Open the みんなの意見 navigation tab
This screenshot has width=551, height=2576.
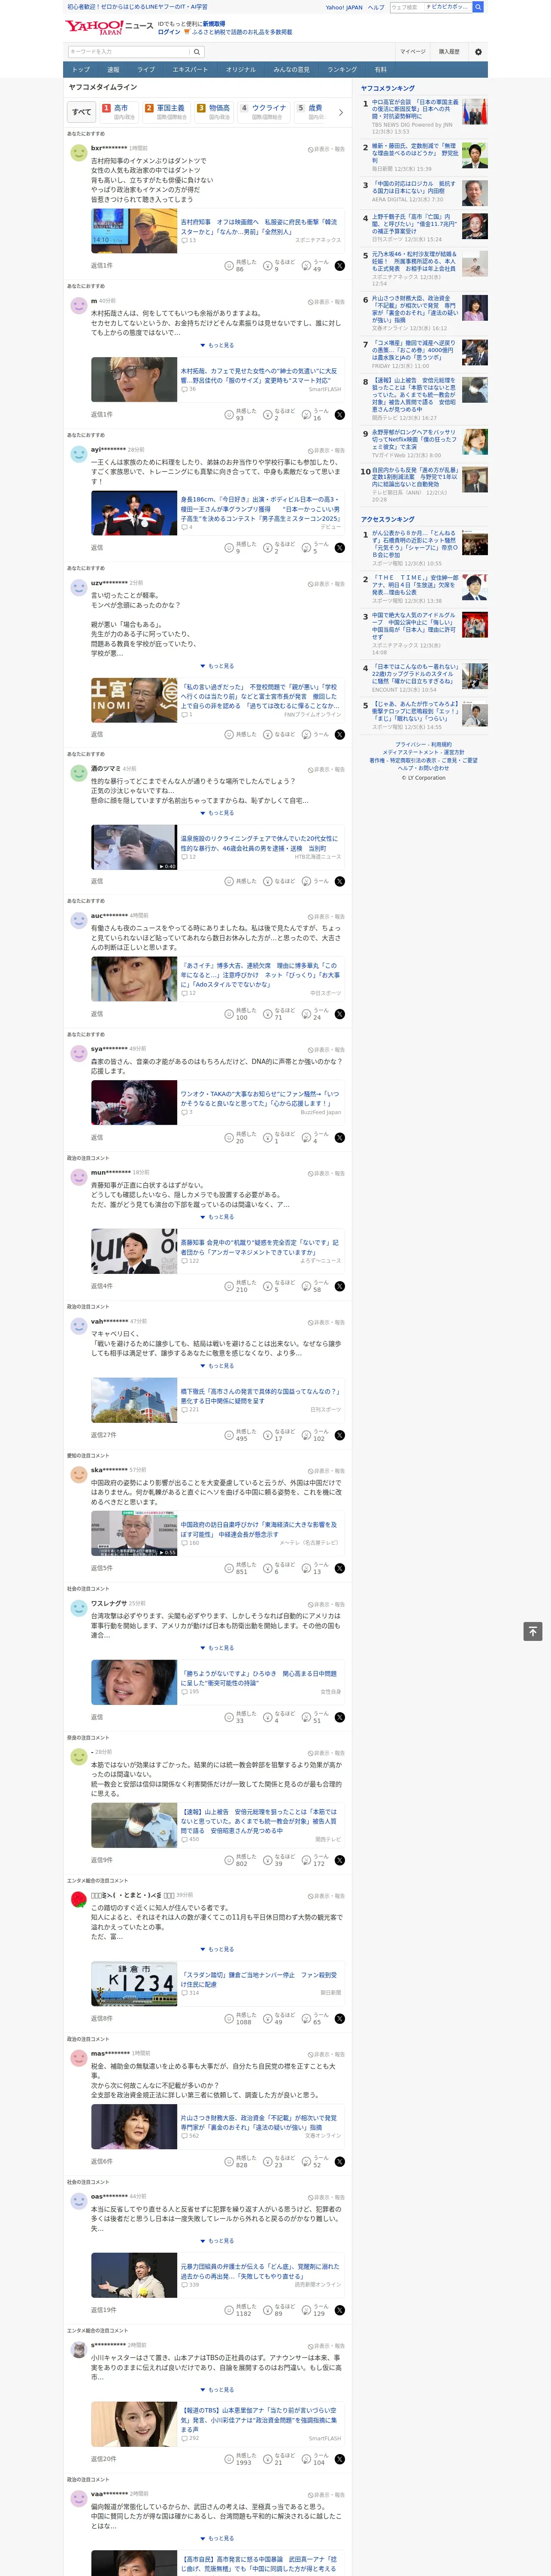291,70
